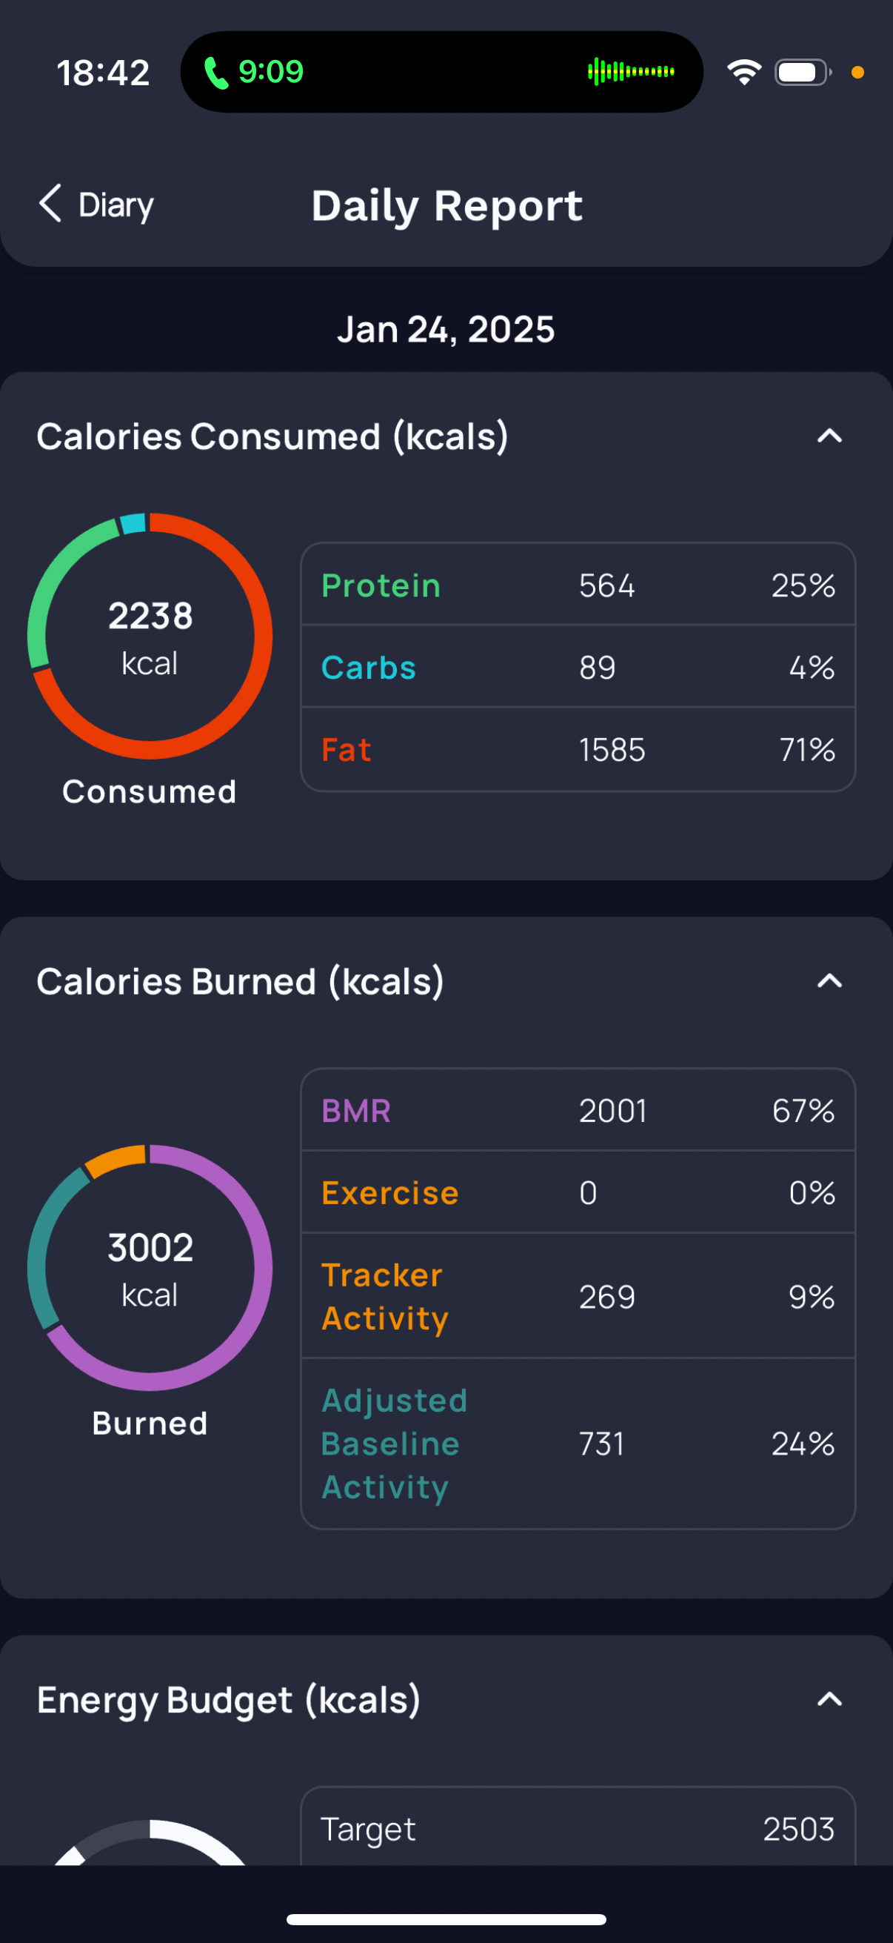Select the Carbs macro row
The width and height of the screenshot is (893, 1943).
tap(578, 668)
